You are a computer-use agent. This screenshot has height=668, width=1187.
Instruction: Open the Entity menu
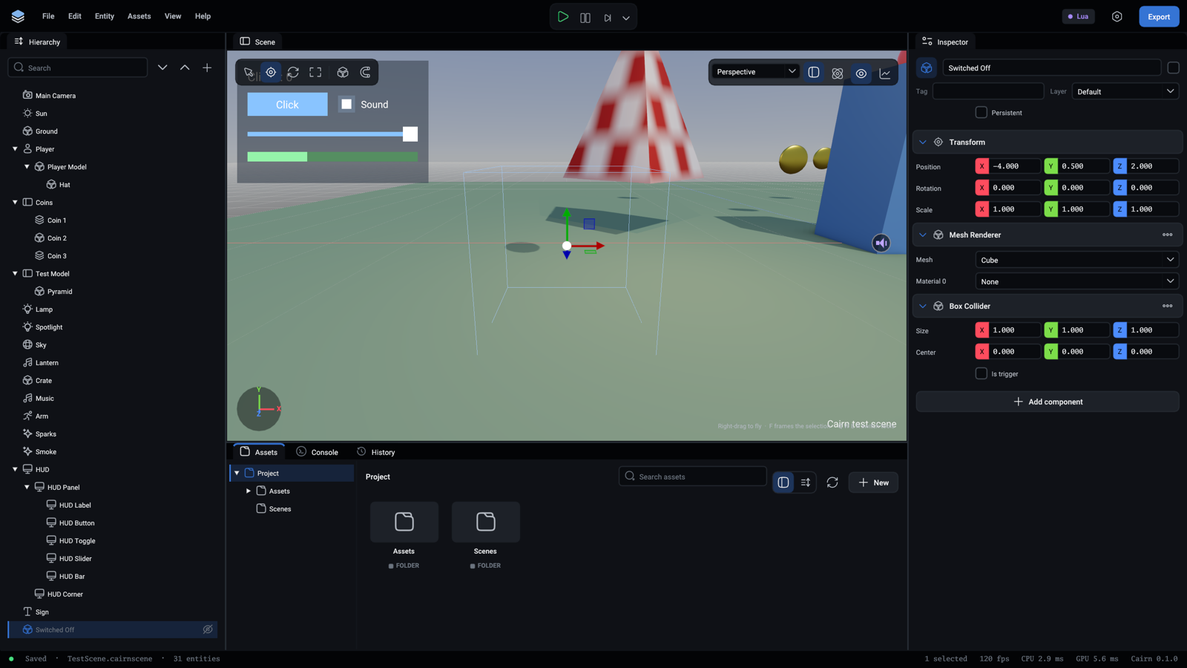[105, 16]
